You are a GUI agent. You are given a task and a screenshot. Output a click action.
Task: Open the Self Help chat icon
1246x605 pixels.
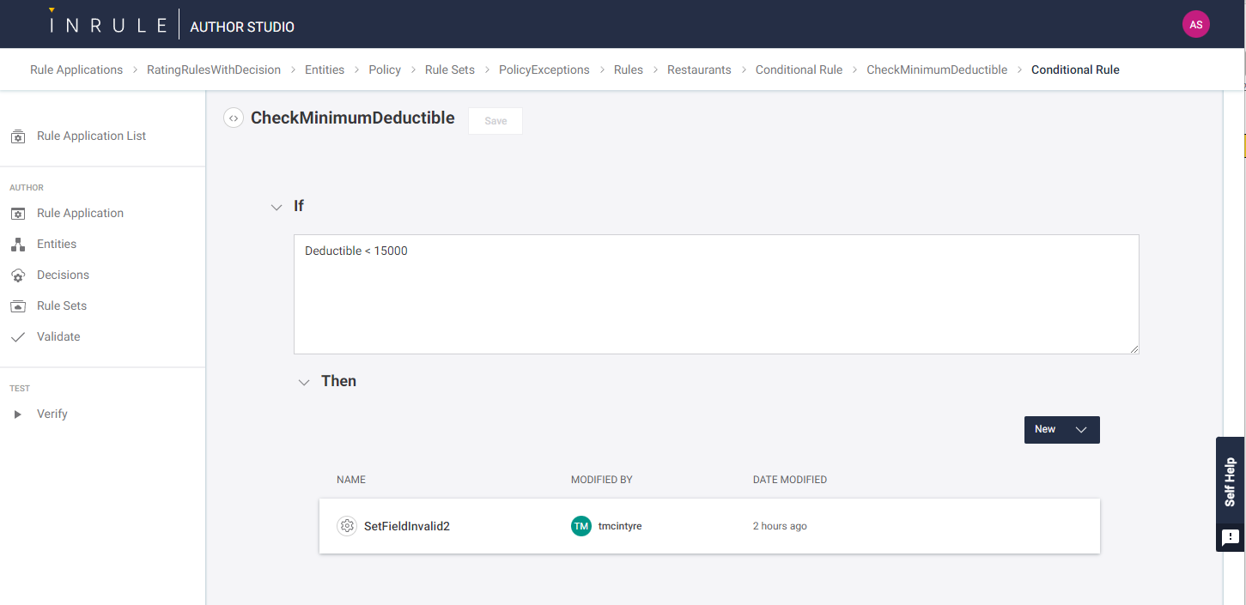1230,538
